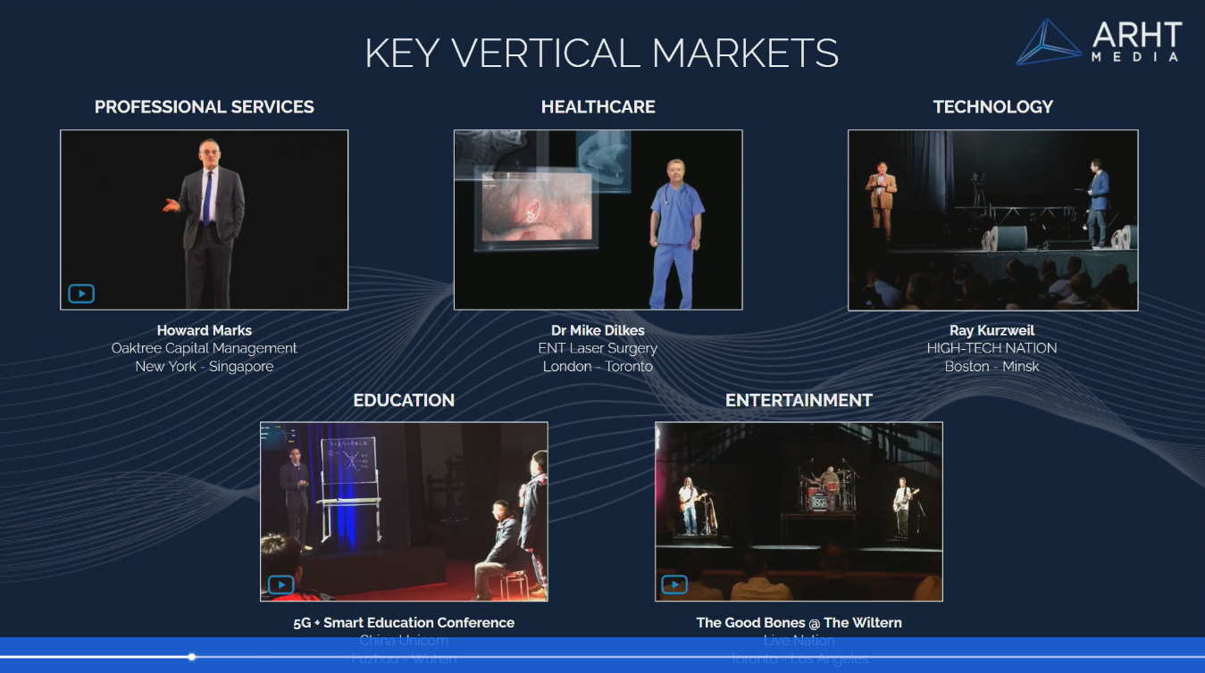The height and width of the screenshot is (673, 1205).
Task: Click Oaktree Capital Management text
Action: (205, 348)
